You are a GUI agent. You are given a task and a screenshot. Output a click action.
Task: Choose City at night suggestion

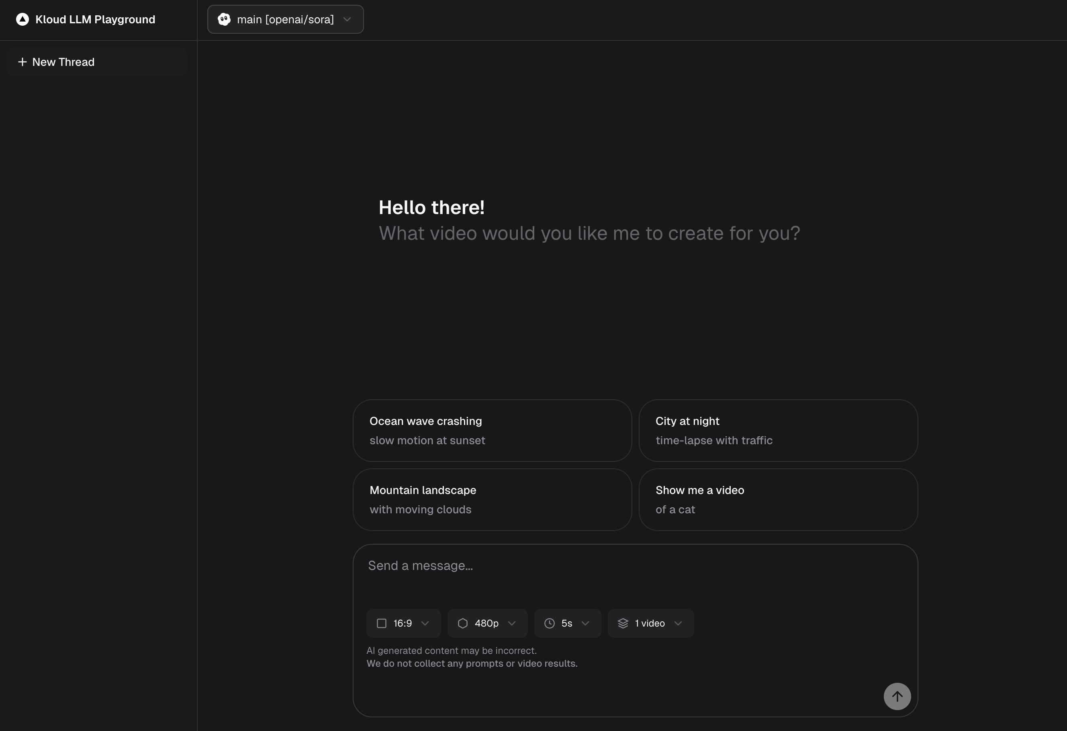[778, 430]
